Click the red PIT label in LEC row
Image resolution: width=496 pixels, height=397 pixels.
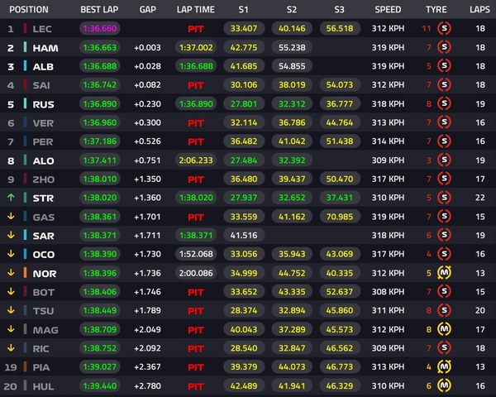tap(195, 29)
